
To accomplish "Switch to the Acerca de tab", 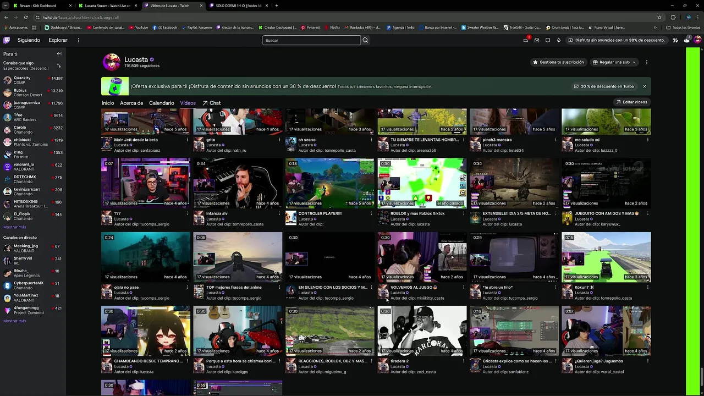I will tap(131, 103).
